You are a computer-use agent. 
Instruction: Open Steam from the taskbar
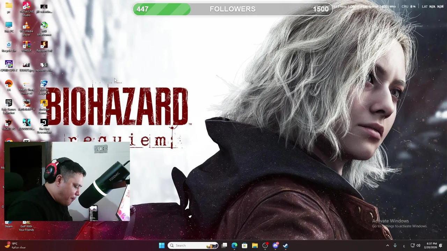point(285,245)
